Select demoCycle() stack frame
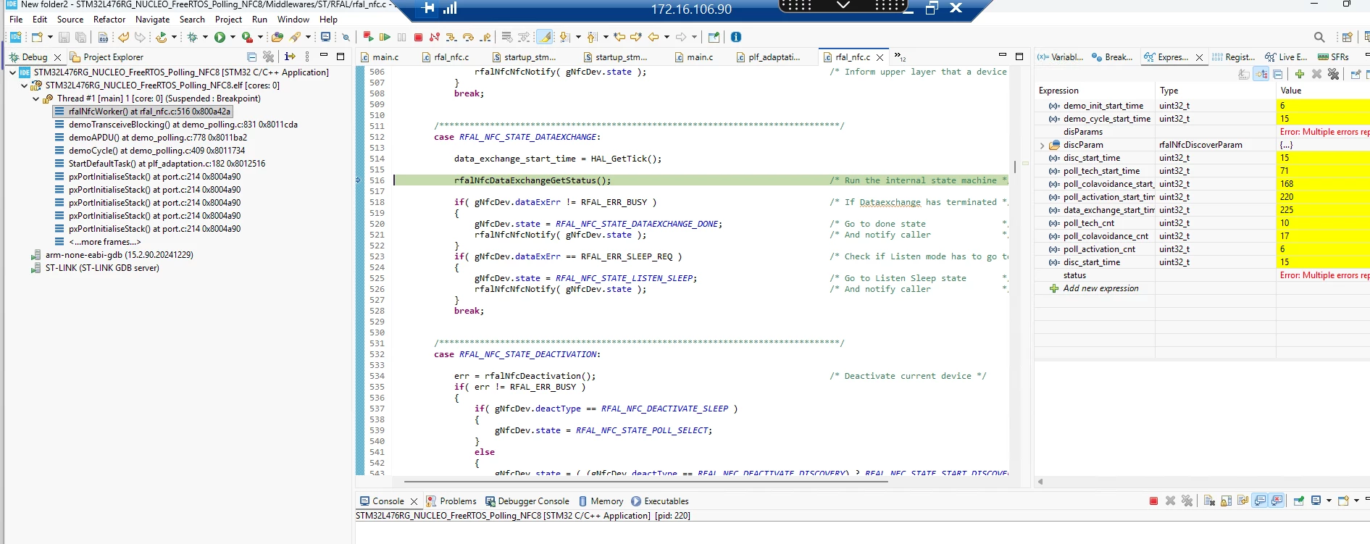Image resolution: width=1370 pixels, height=544 pixels. click(156, 151)
